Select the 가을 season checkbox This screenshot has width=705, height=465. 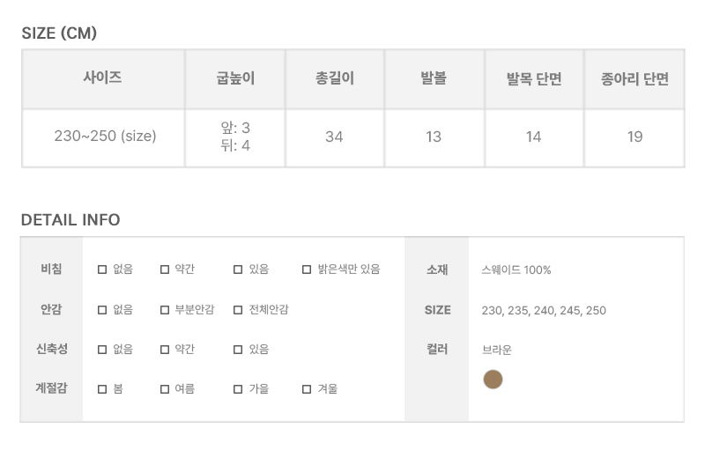tap(238, 388)
